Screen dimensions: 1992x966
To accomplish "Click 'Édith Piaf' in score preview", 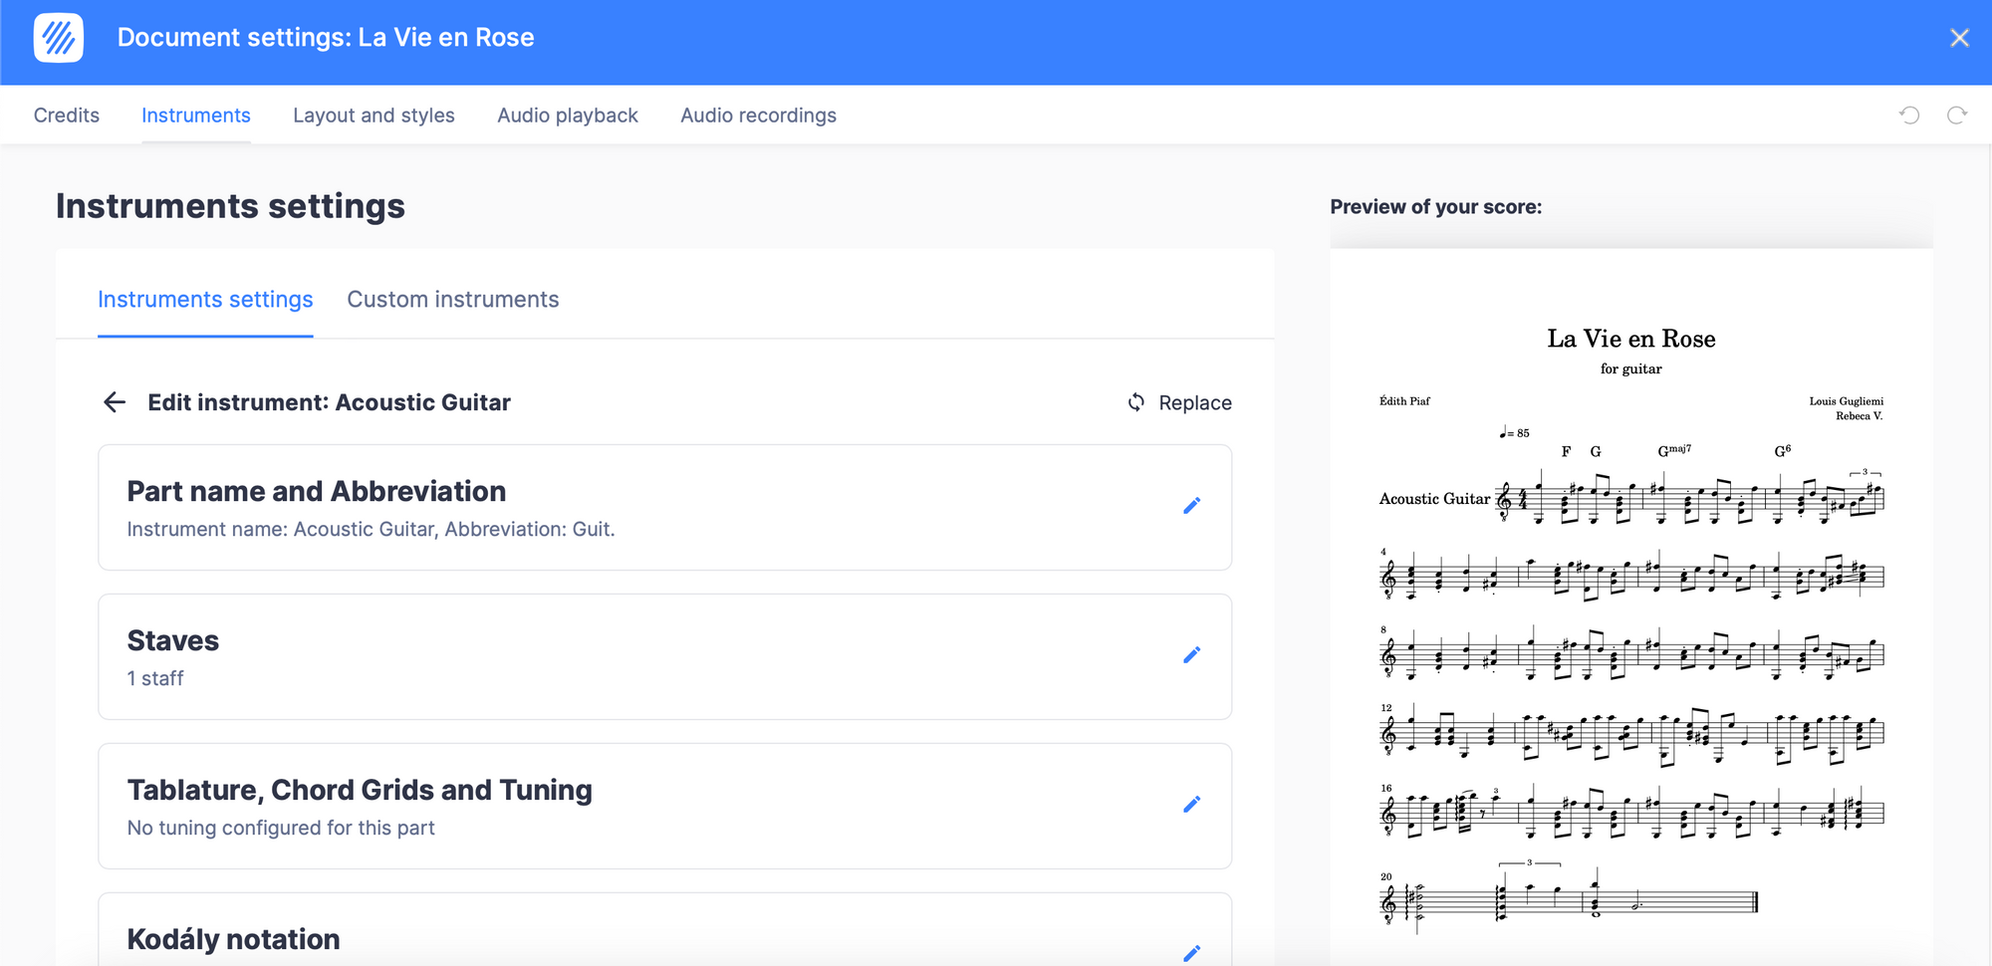I will (1404, 401).
